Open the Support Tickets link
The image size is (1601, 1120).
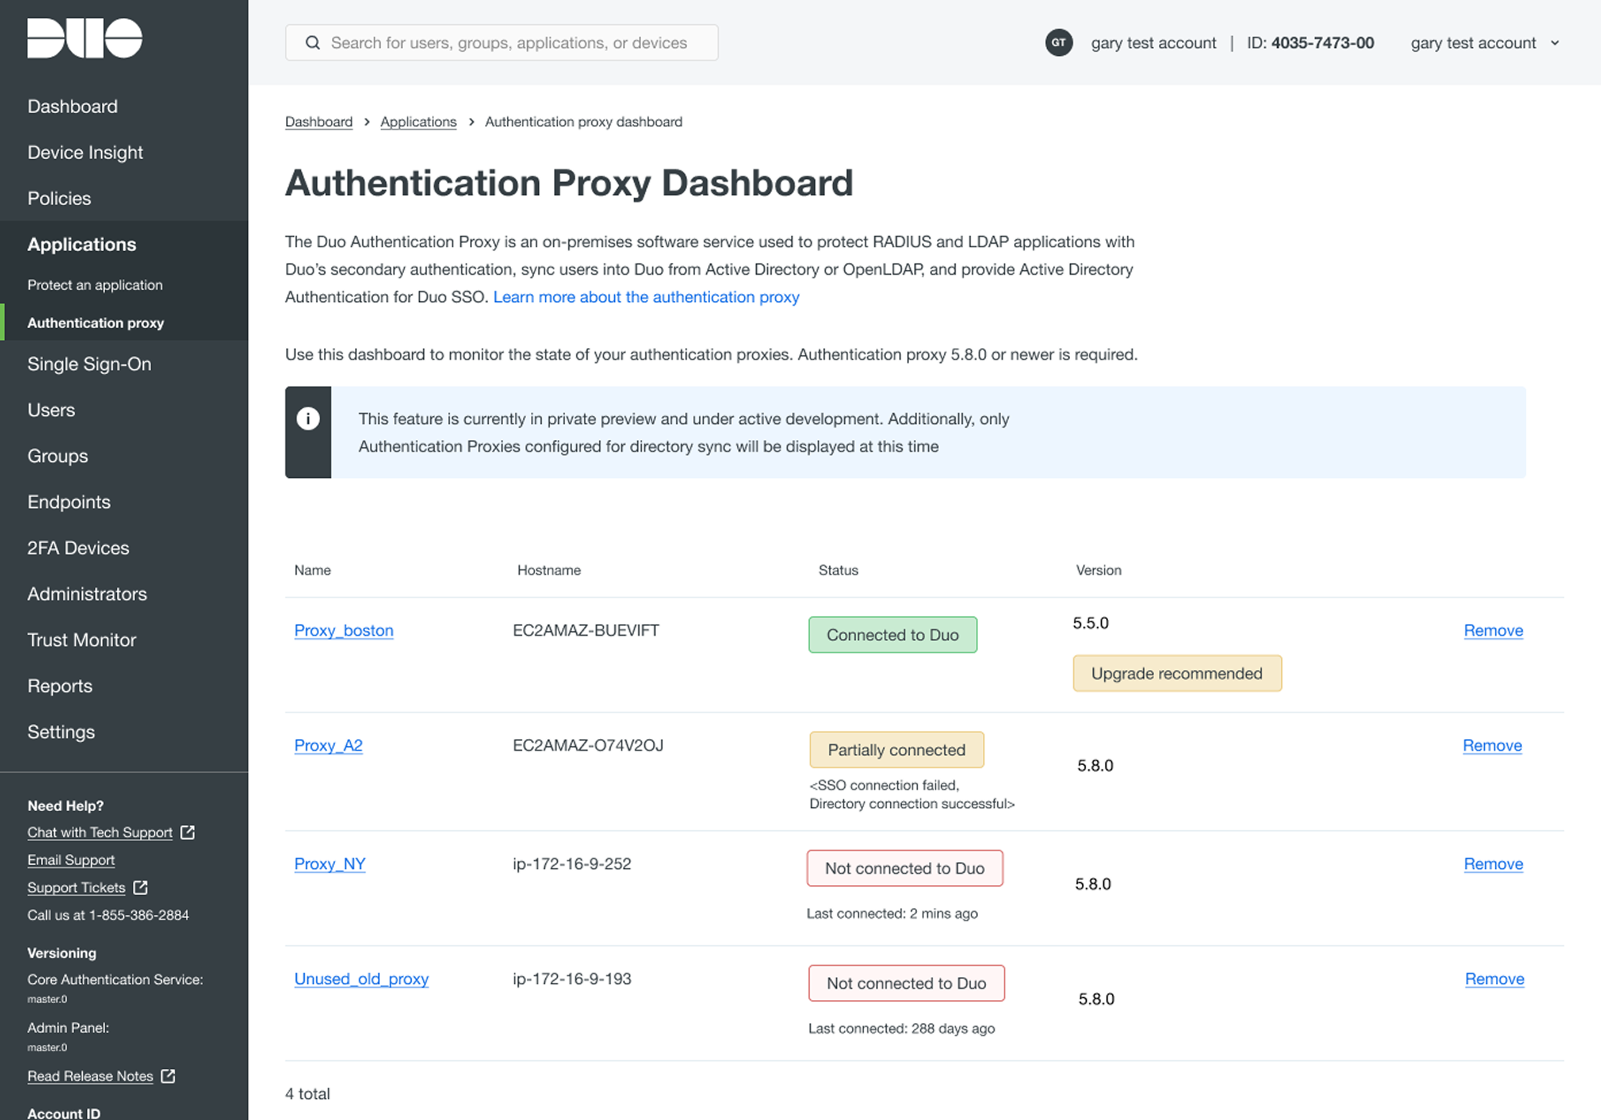coord(76,887)
